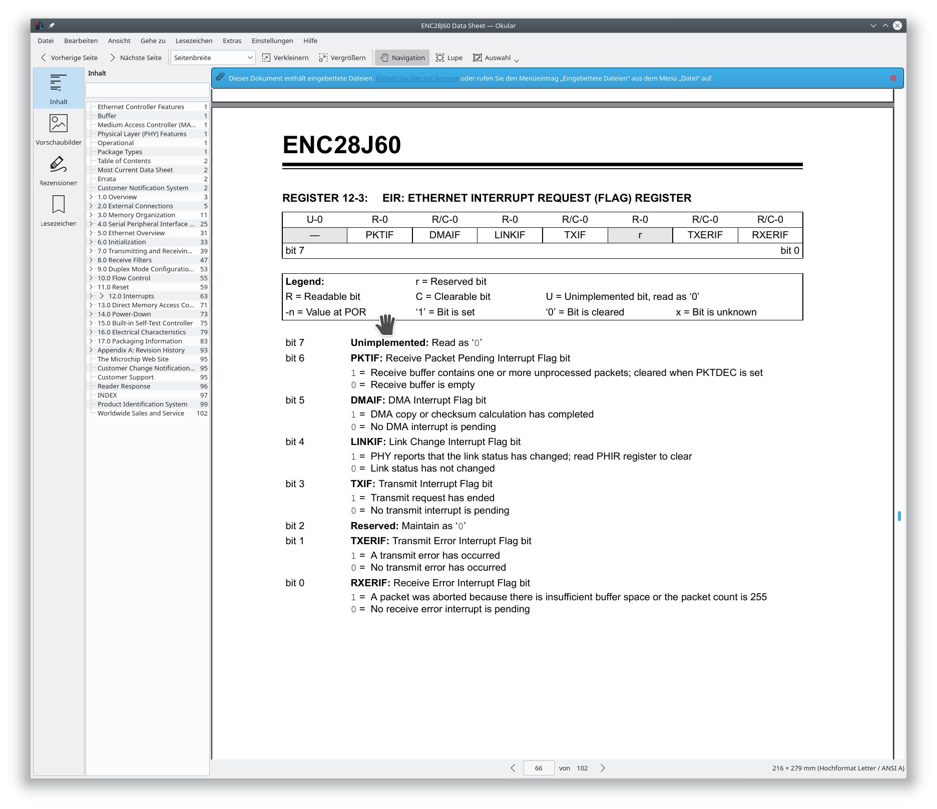Click the Okular app icon in titlebar
Screen dimensions: 937x809
click(40, 26)
